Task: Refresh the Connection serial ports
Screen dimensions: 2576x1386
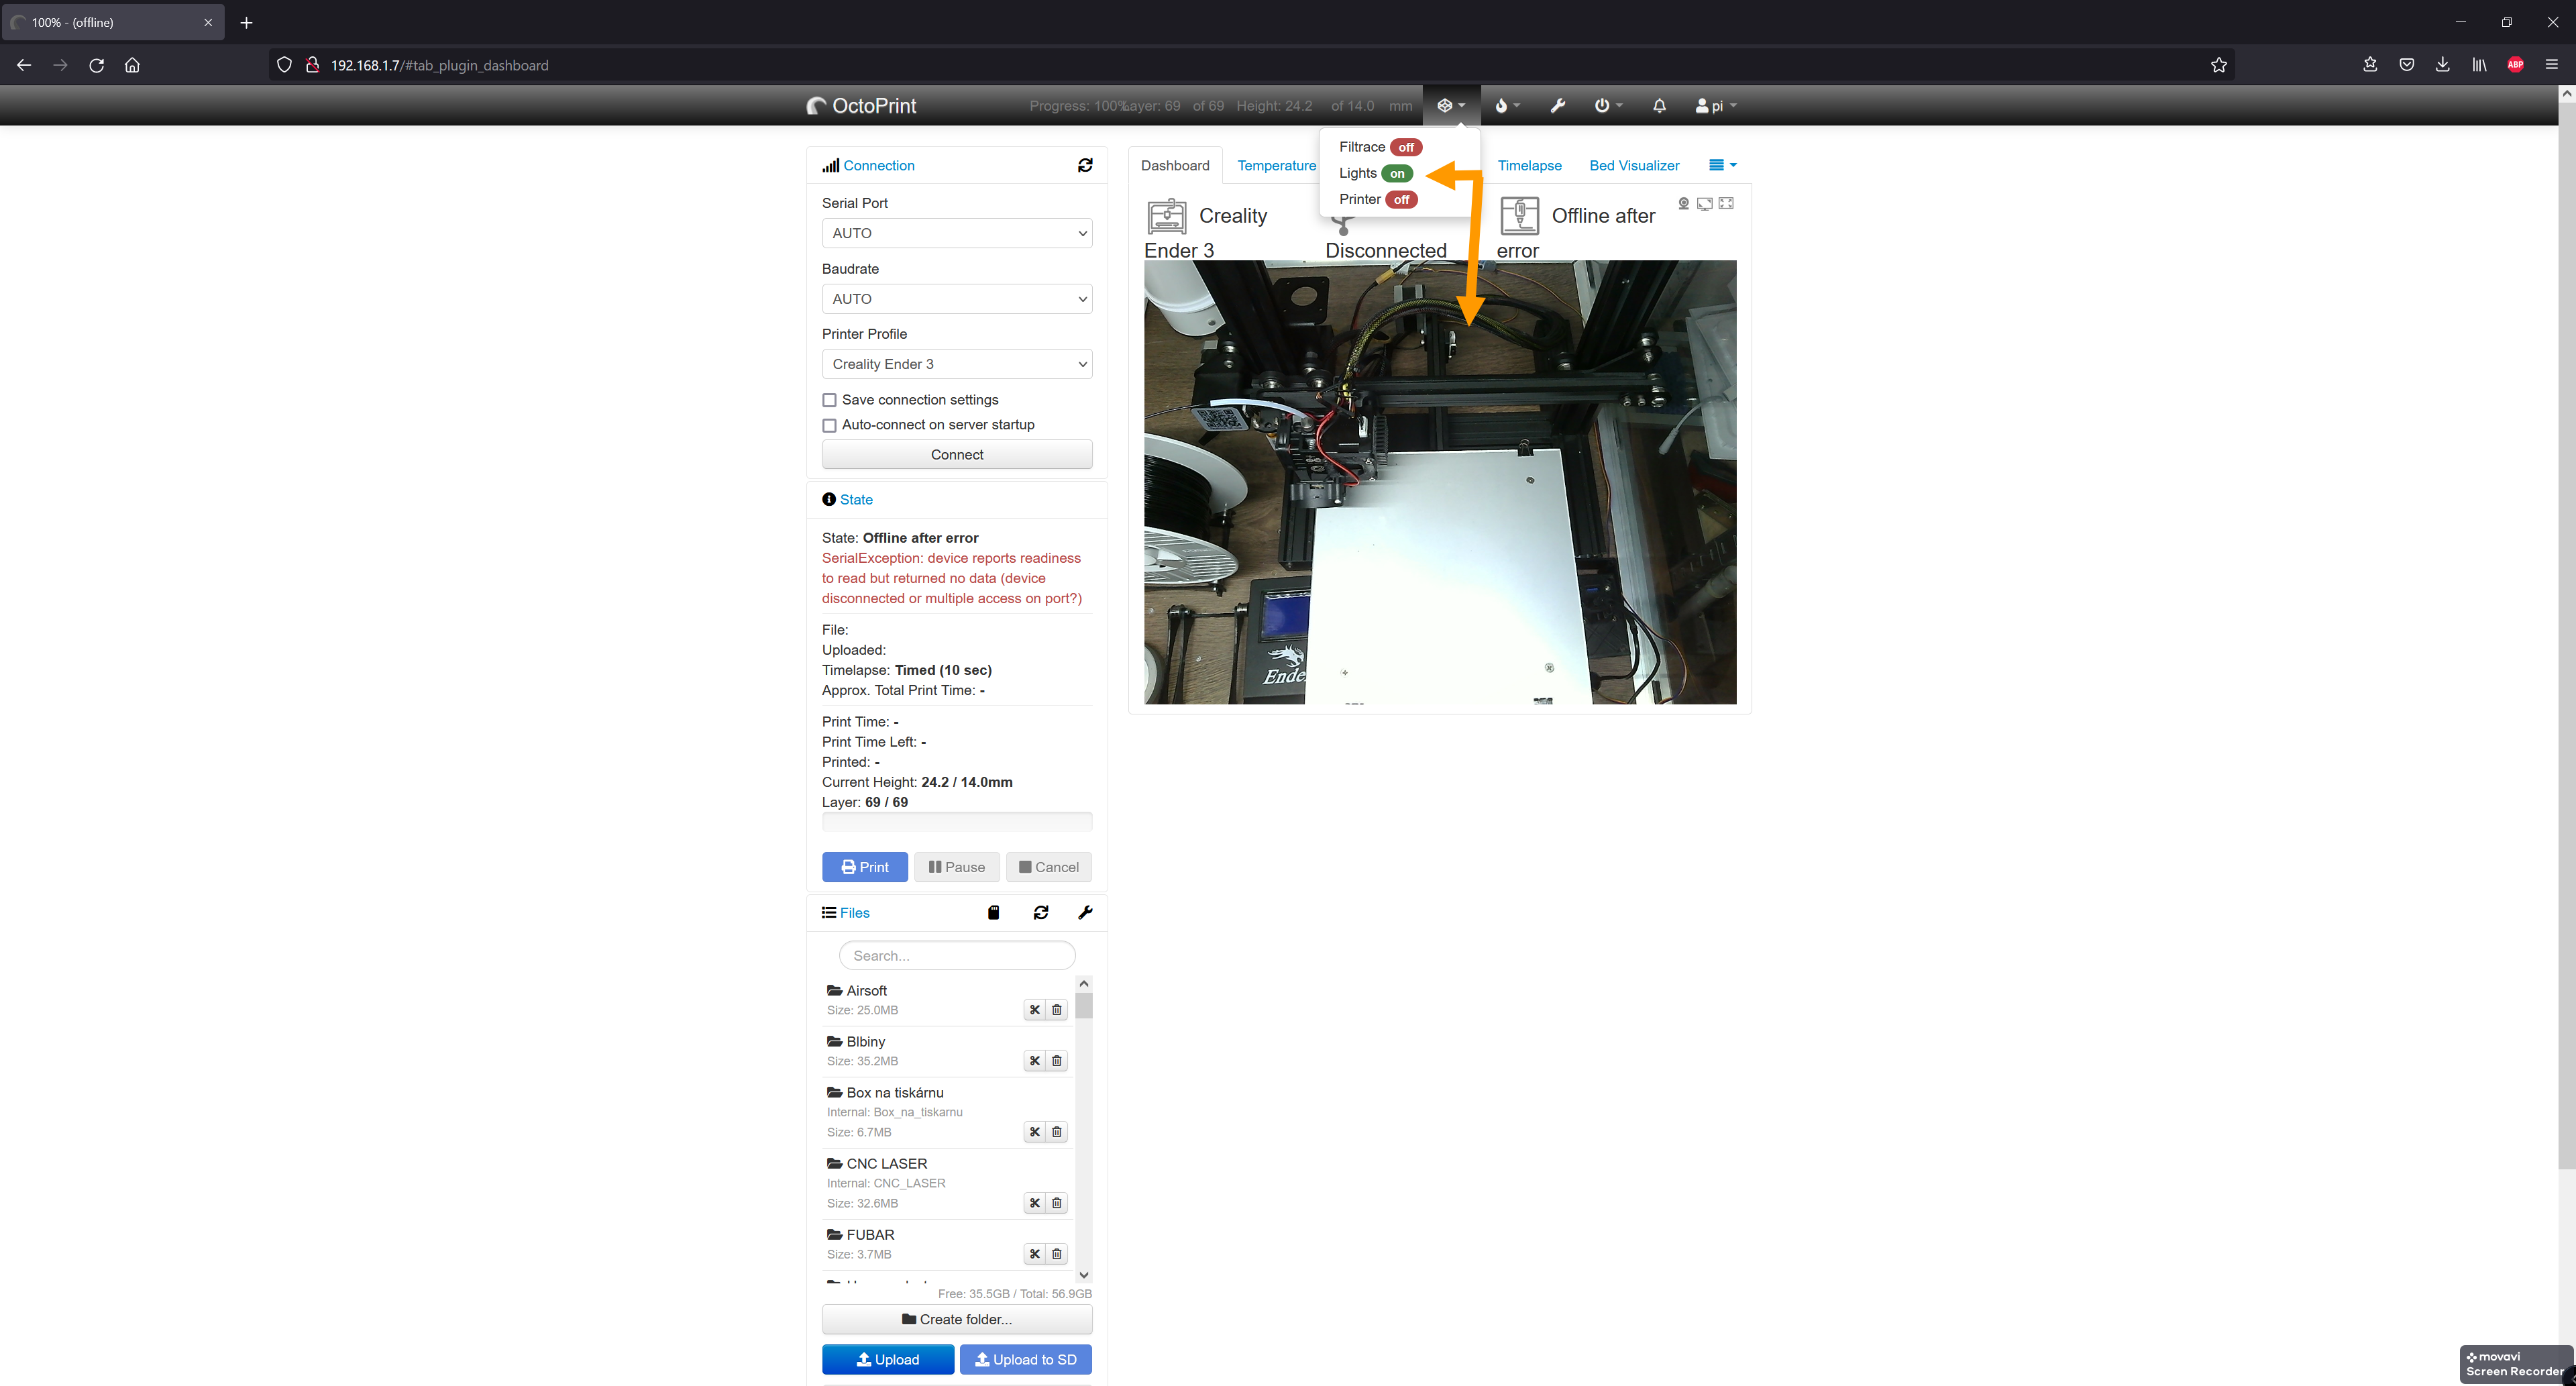Action: (x=1085, y=165)
